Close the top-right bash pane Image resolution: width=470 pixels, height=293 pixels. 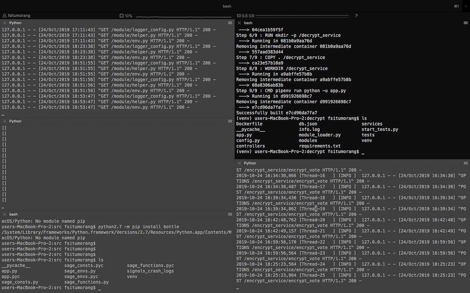point(240,23)
